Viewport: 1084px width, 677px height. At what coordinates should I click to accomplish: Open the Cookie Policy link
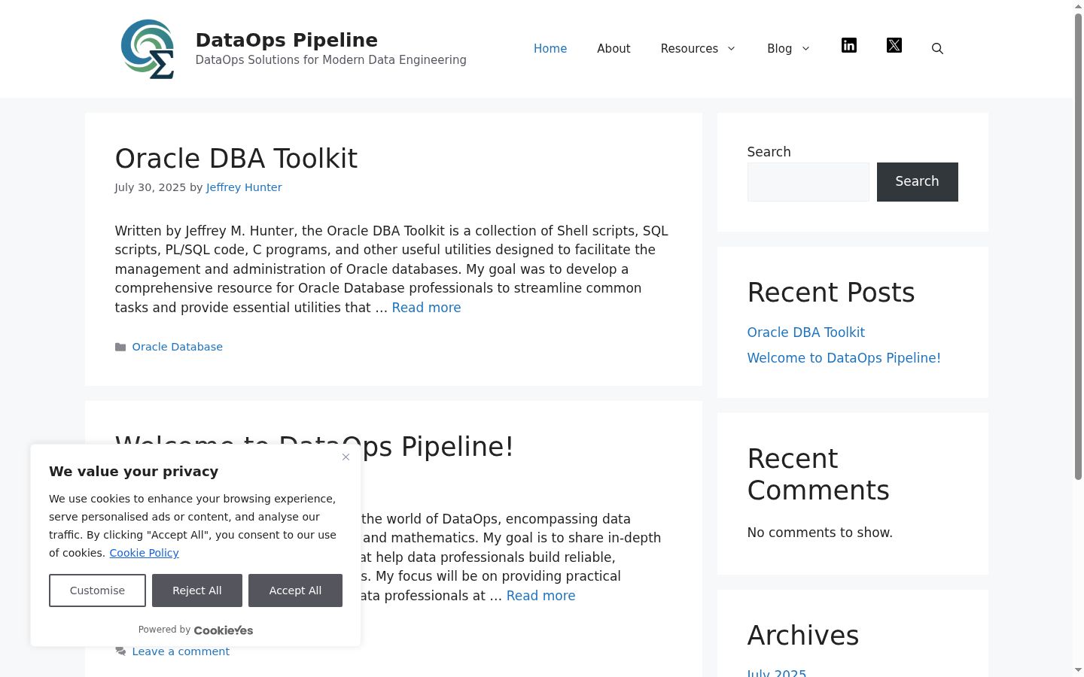[x=144, y=553]
